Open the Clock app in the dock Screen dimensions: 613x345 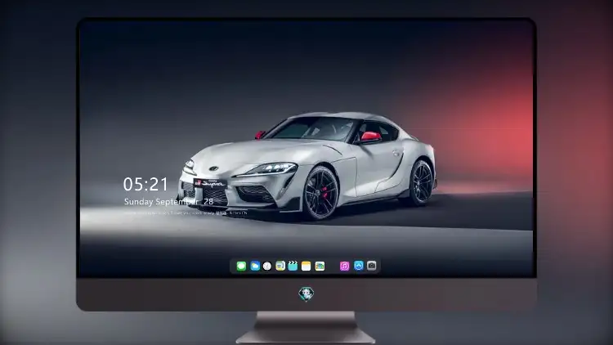(x=267, y=266)
